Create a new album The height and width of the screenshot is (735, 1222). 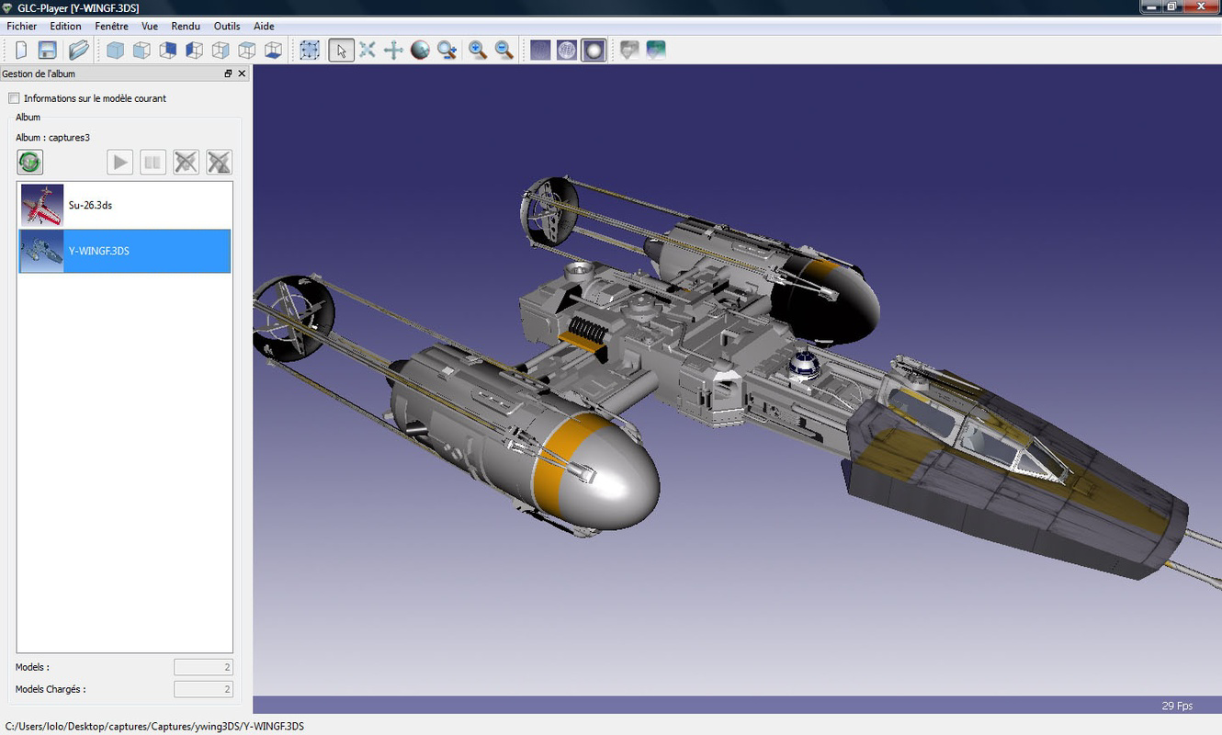pos(21,50)
